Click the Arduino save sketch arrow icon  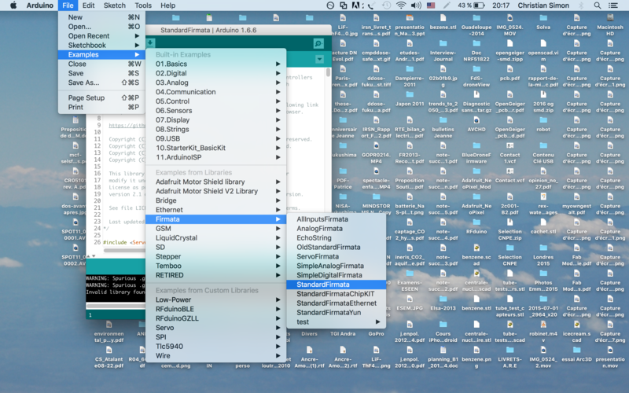[150, 42]
